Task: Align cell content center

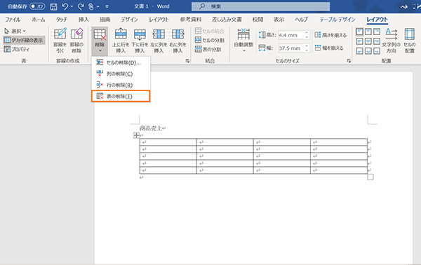Action: (368, 41)
